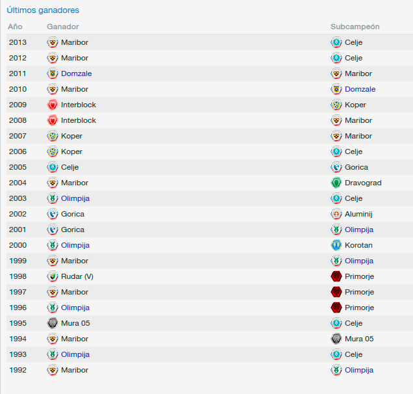
Task: Click Rudar (V) crest icon in 1998 row
Action: 53,276
